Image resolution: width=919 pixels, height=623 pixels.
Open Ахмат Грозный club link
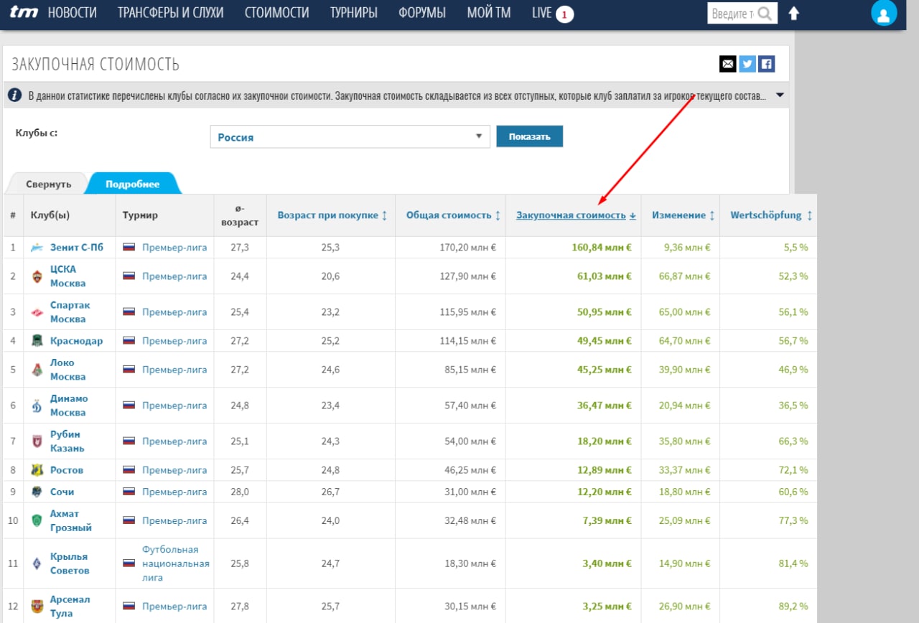(71, 520)
